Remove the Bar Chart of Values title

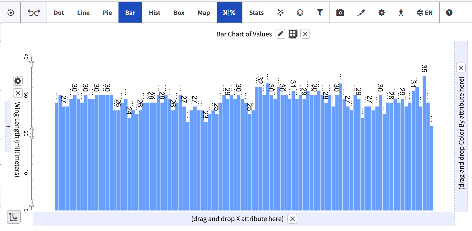click(x=305, y=34)
